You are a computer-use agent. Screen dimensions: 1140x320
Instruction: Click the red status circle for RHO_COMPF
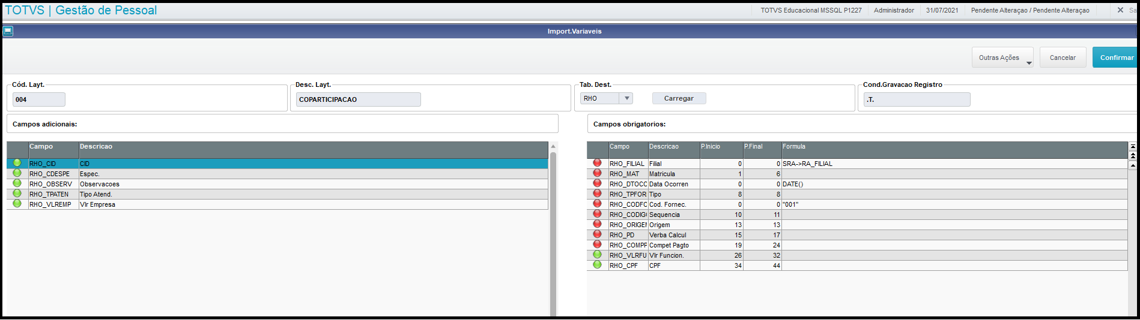tap(597, 244)
